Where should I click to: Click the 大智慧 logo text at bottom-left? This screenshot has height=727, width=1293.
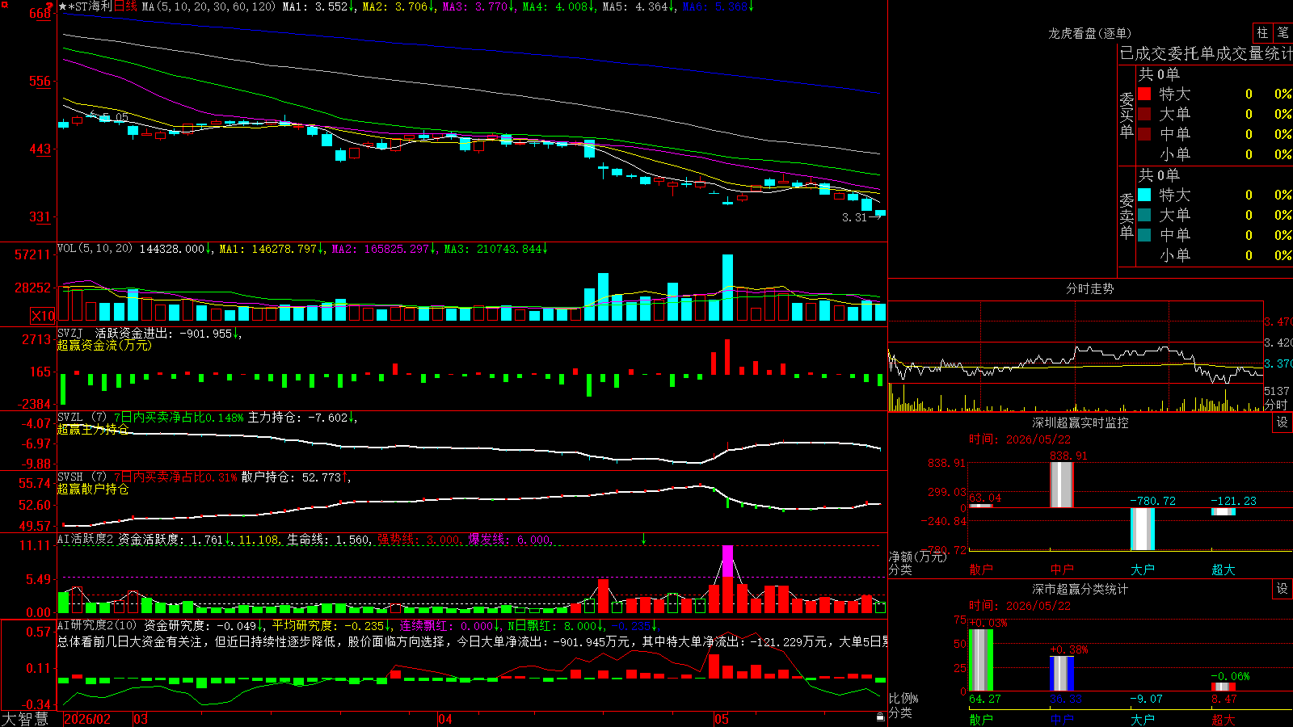pos(24,719)
